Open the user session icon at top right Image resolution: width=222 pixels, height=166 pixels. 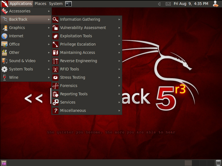pos(215,4)
